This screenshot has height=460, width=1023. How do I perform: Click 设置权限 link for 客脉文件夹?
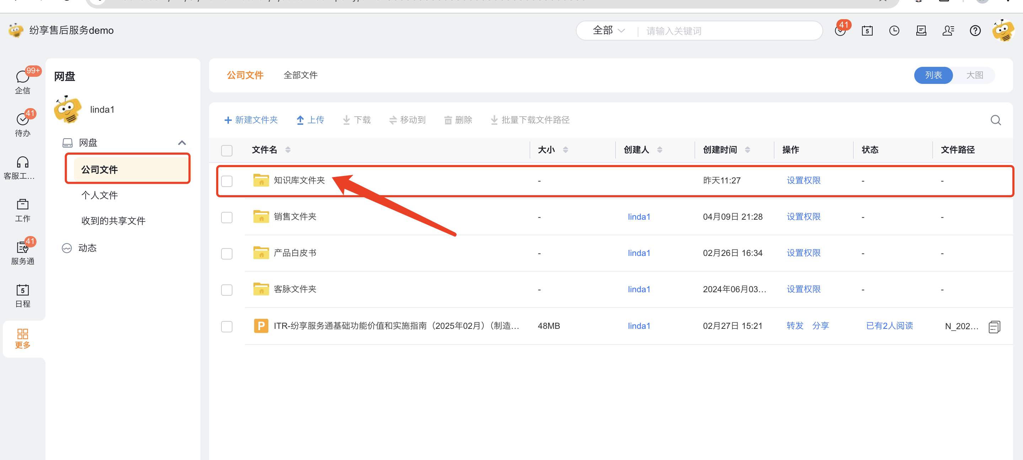tap(803, 289)
